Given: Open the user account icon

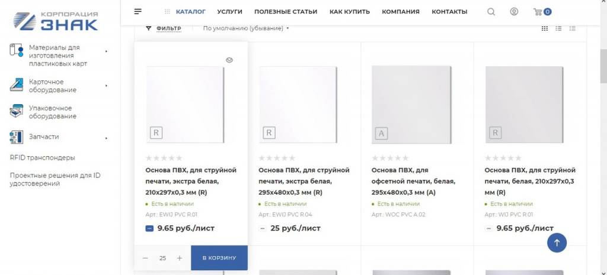Looking at the screenshot, I should click(514, 11).
